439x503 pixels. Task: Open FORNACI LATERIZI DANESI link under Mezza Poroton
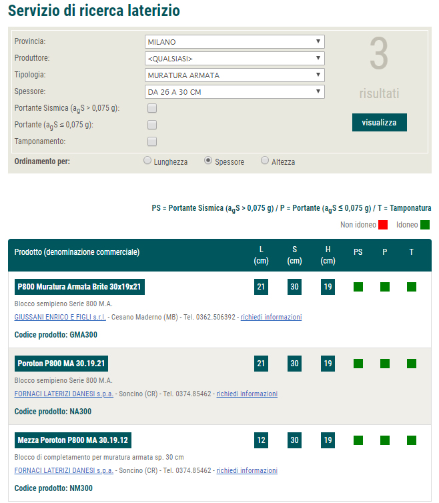(x=64, y=470)
